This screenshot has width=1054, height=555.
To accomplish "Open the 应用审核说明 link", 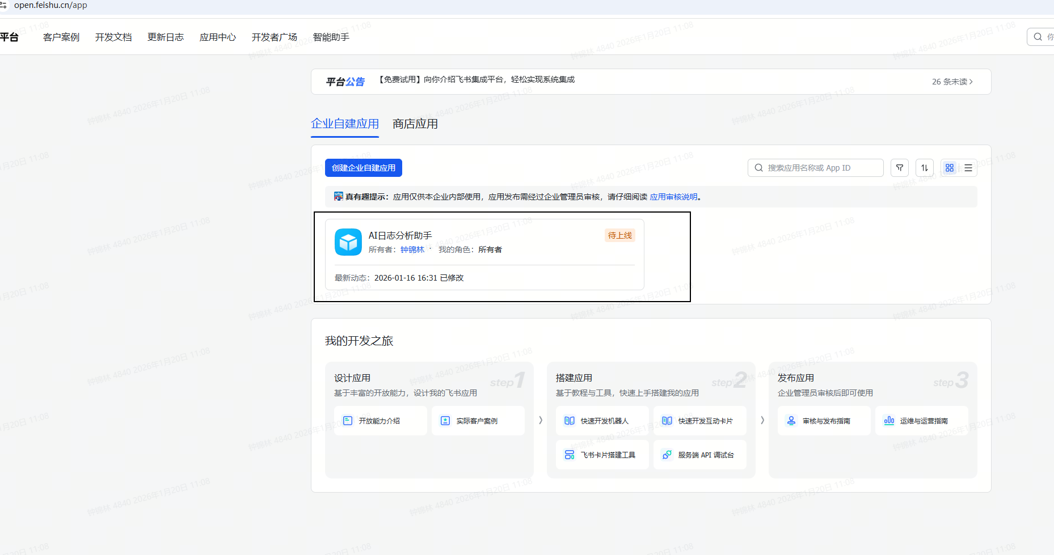I will point(673,197).
